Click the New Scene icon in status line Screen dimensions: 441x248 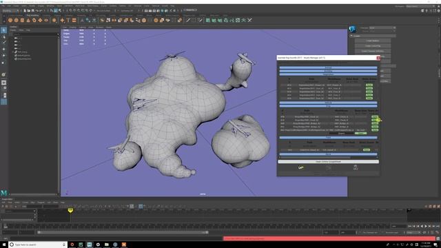coord(25,11)
